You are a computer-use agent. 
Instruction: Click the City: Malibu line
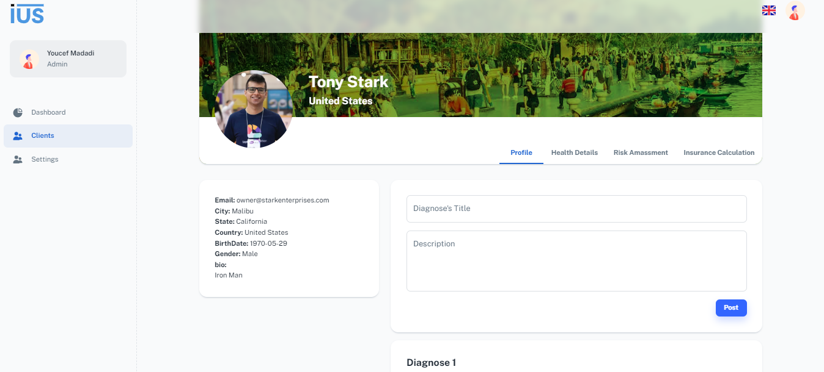(x=234, y=211)
